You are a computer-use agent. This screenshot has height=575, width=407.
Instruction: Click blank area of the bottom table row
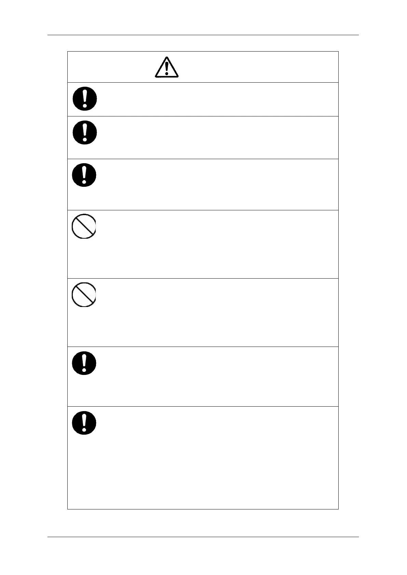pos(217,458)
